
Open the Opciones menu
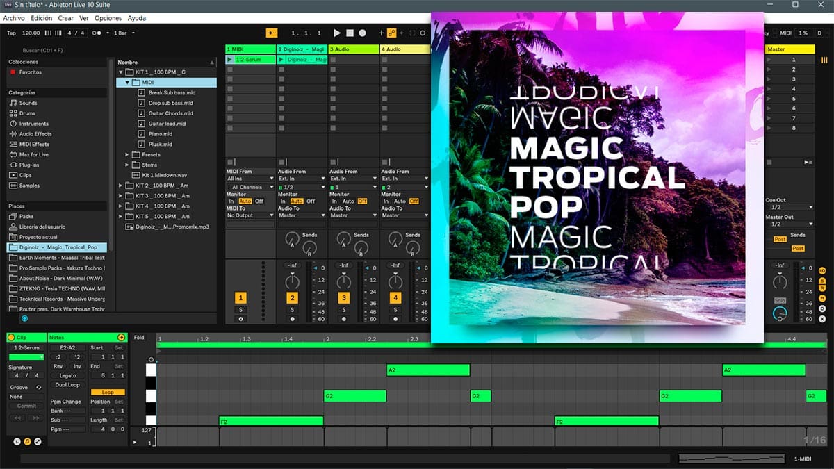click(x=108, y=18)
